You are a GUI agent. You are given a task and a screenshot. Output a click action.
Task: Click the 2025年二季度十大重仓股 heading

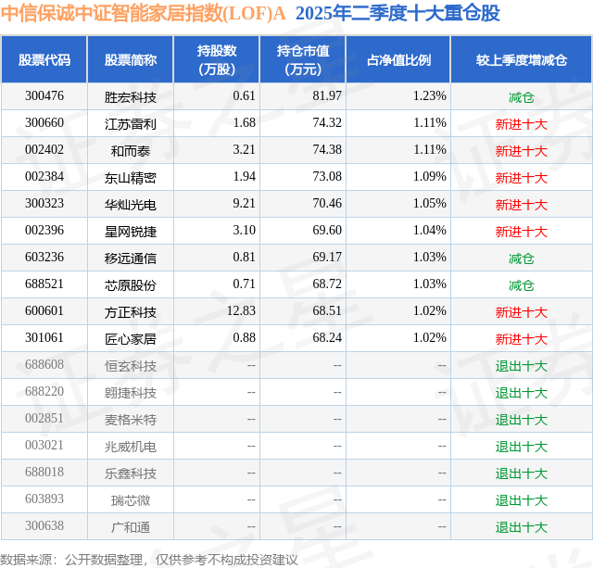pos(397,13)
